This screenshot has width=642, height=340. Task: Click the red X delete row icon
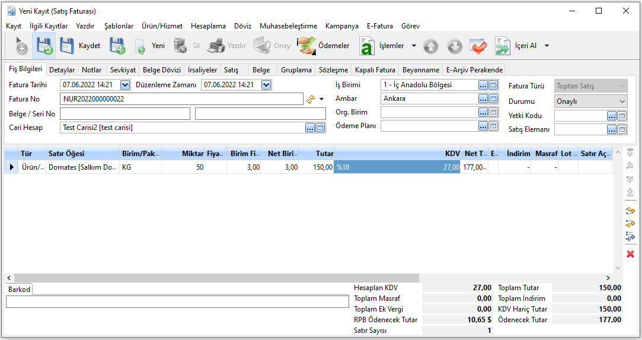(x=630, y=254)
